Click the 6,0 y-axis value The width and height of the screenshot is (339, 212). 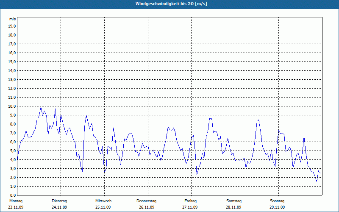13,142
